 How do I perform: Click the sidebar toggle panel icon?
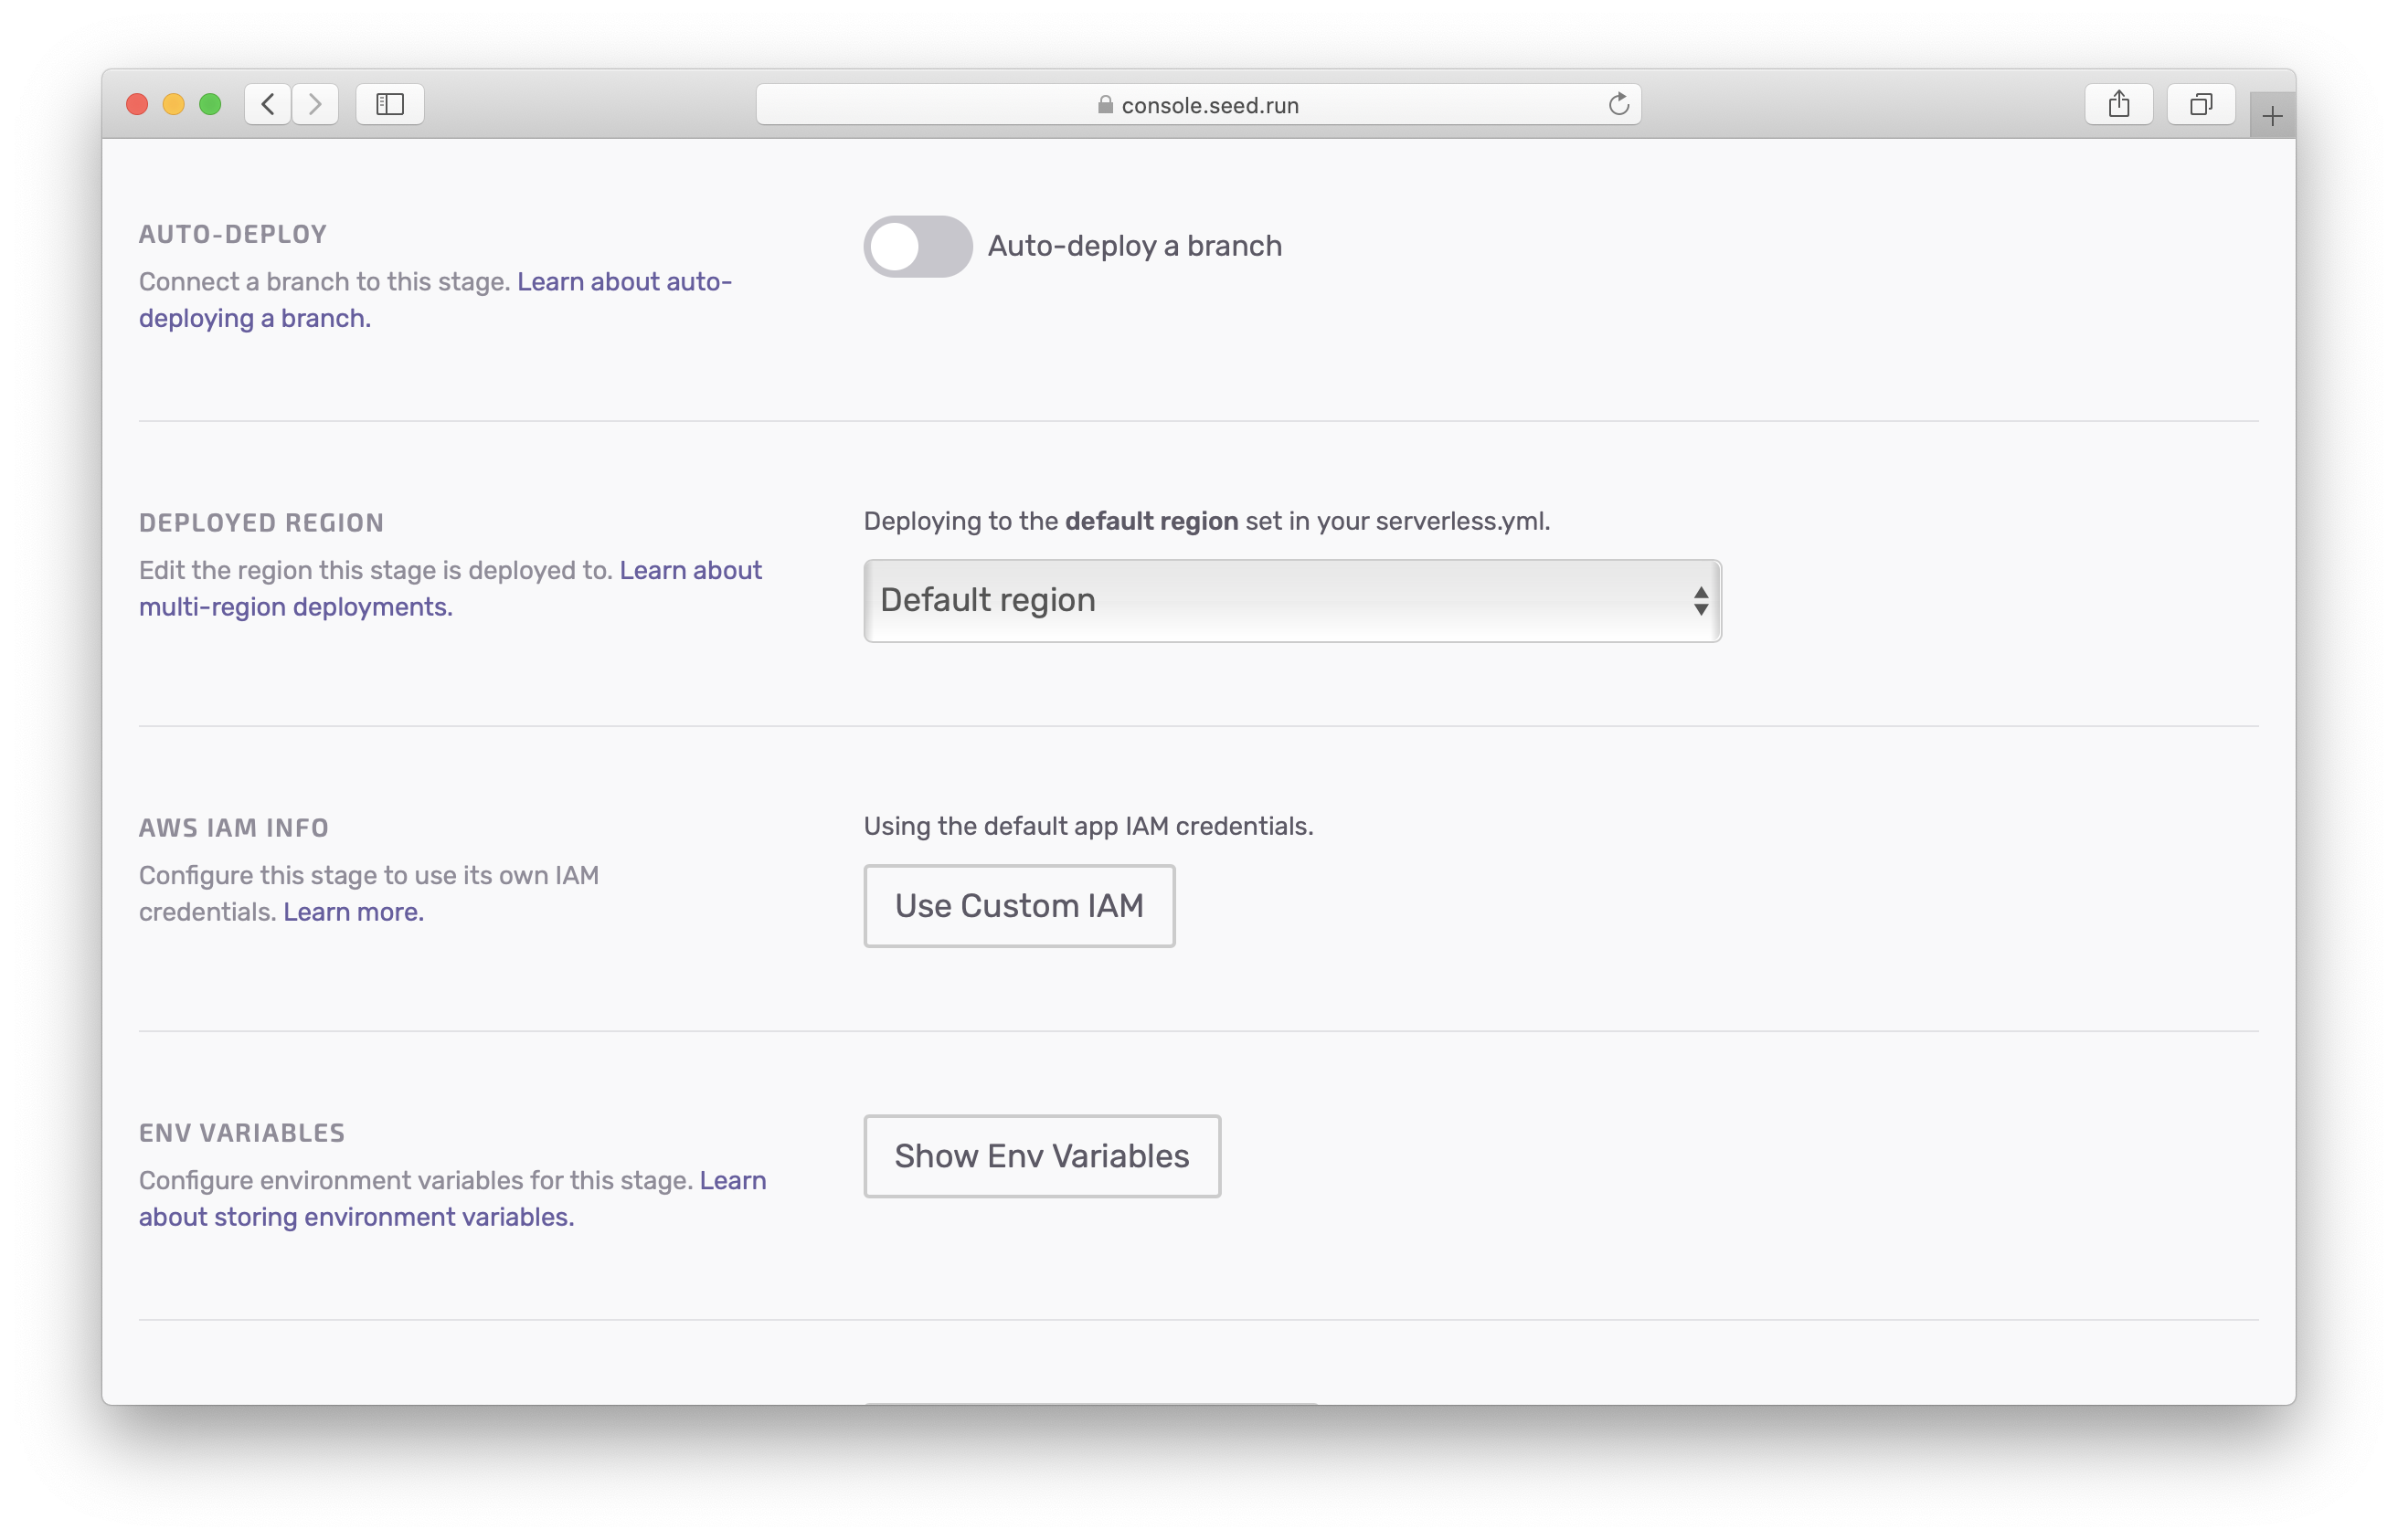tap(391, 103)
